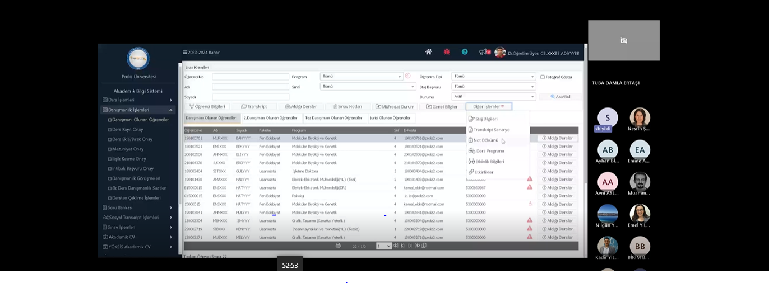
Task: Click the printer icon in pager bar
Action: (338, 246)
